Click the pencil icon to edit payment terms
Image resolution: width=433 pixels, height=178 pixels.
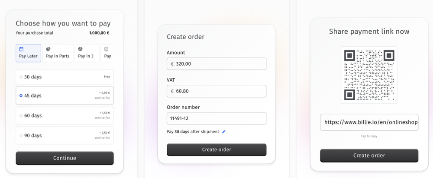[224, 132]
